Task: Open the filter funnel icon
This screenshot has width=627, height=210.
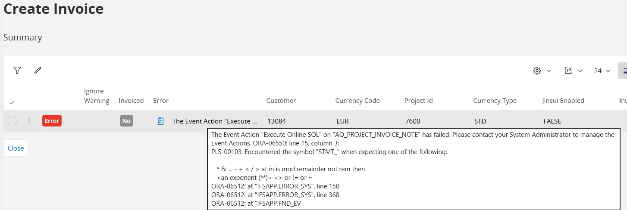Action: point(17,71)
